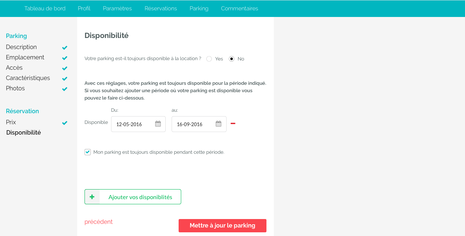Click the 'Mettre à jour le parking' button
Viewport: 465px width, 236px height.
click(223, 226)
